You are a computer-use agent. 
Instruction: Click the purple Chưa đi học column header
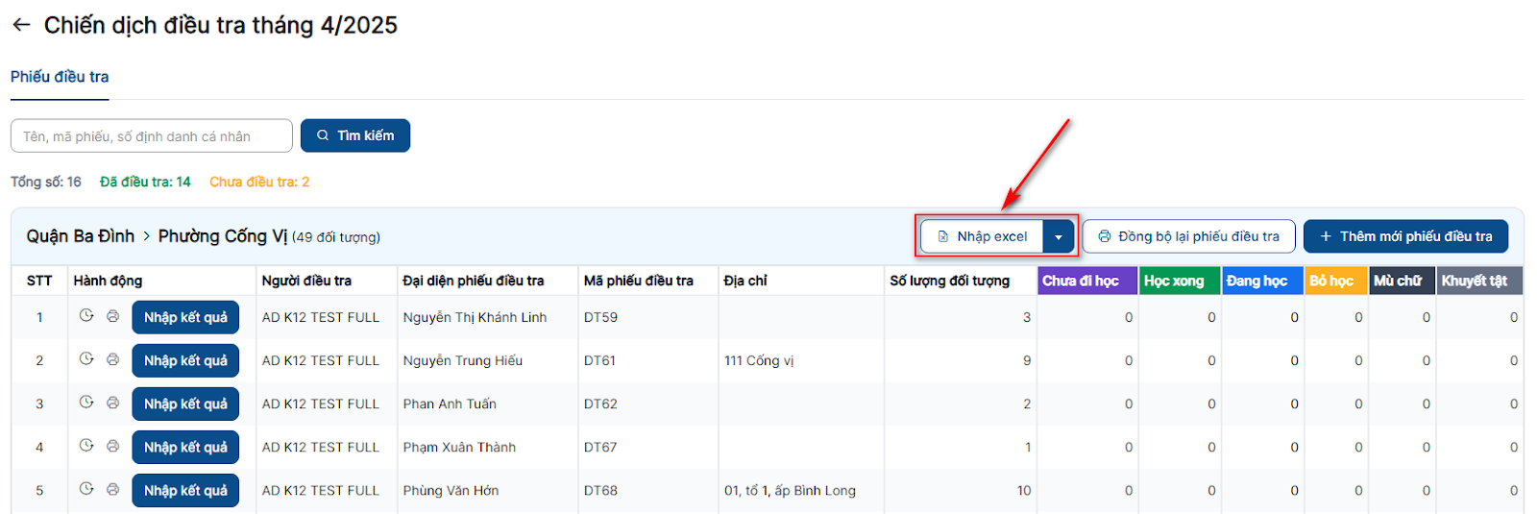point(1081,281)
